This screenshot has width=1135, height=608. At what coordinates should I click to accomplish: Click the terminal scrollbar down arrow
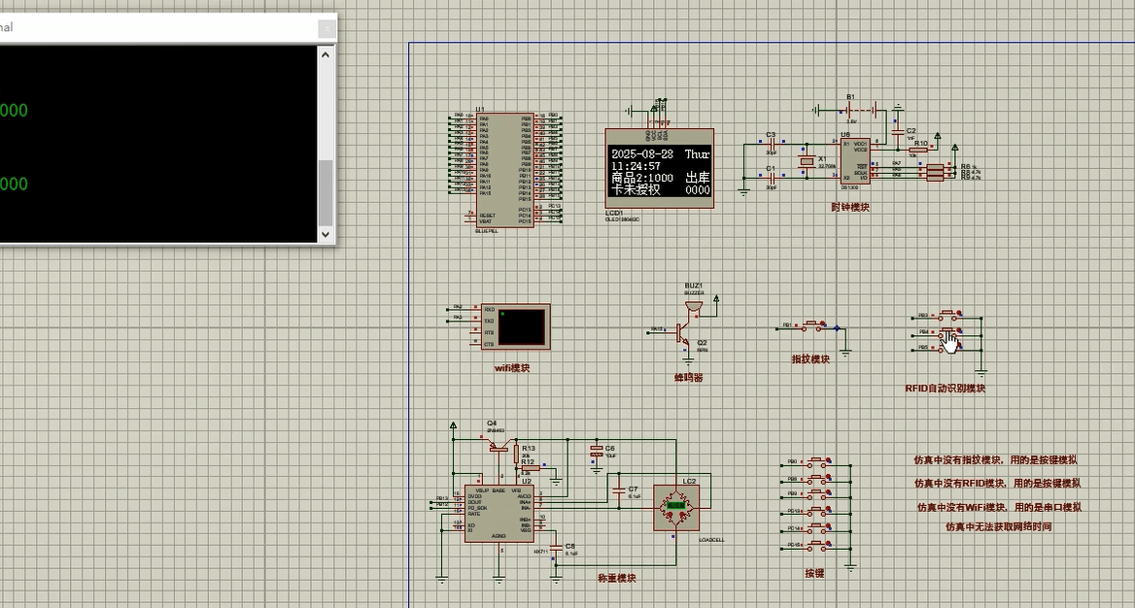pos(326,234)
